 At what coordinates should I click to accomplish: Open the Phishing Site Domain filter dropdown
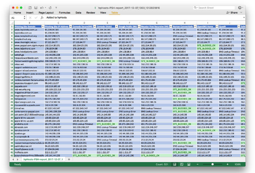(42, 26)
